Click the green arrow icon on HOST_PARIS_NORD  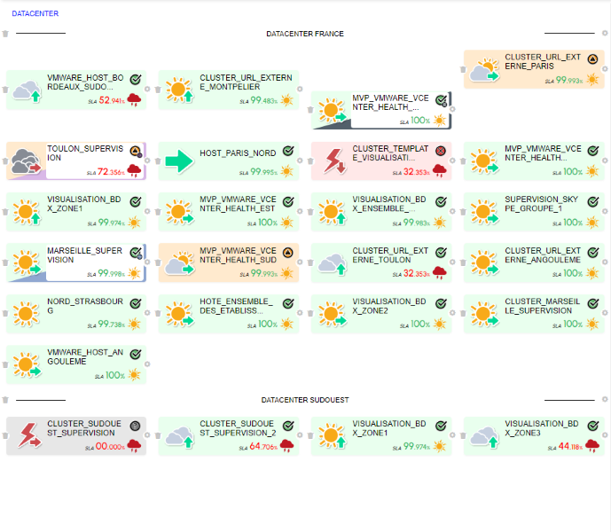point(179,160)
